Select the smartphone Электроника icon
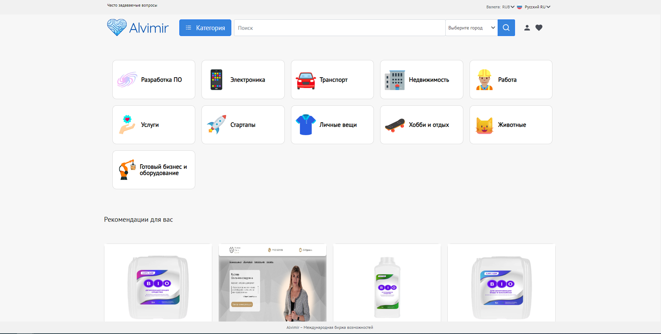This screenshot has height=334, width=661. 216,80
